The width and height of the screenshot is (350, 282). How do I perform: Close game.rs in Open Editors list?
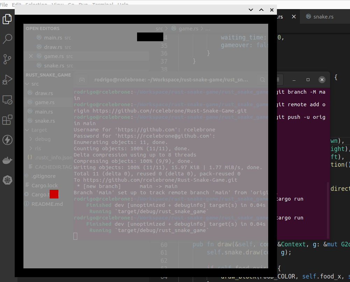tap(30, 56)
